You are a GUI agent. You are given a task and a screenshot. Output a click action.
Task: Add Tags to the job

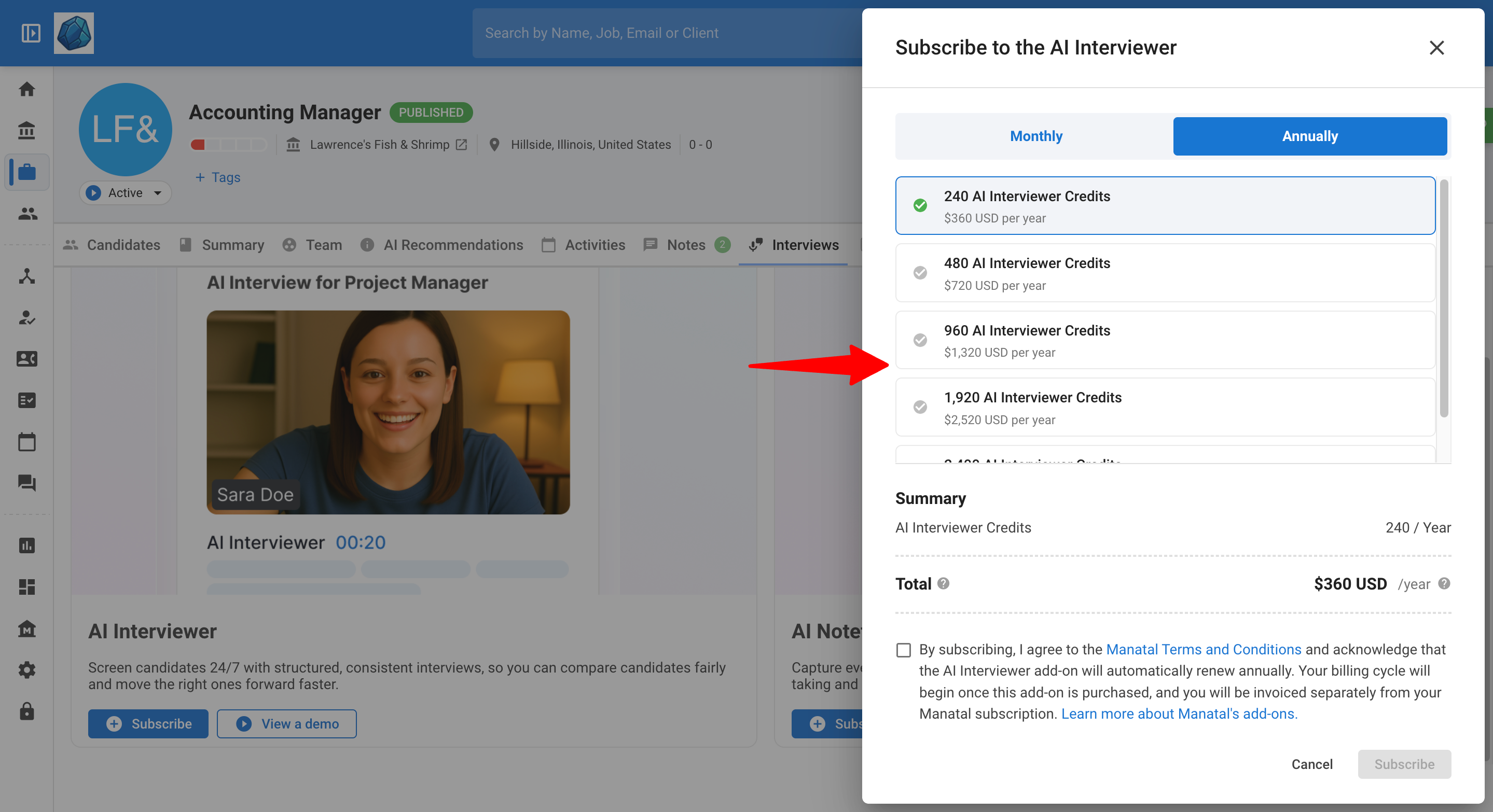(217, 177)
